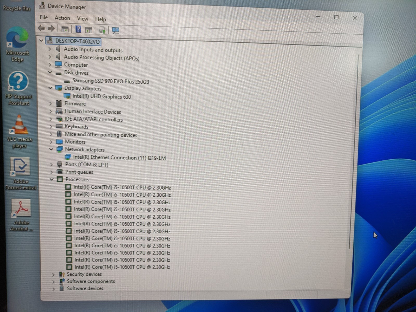Open the Help menu
This screenshot has width=416, height=312.
tap(100, 19)
